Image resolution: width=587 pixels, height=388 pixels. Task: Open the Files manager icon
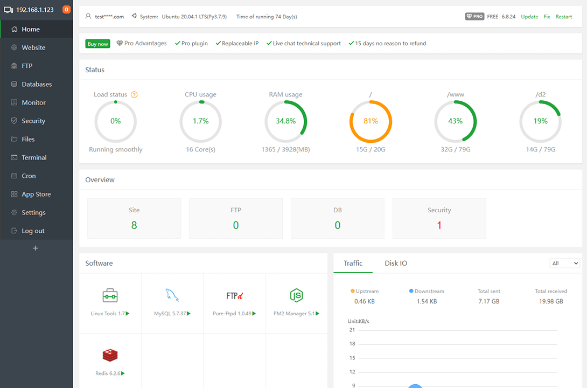[x=27, y=138]
